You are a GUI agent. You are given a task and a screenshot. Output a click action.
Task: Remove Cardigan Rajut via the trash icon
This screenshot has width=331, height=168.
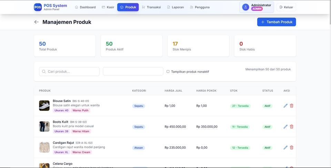coord(292,148)
